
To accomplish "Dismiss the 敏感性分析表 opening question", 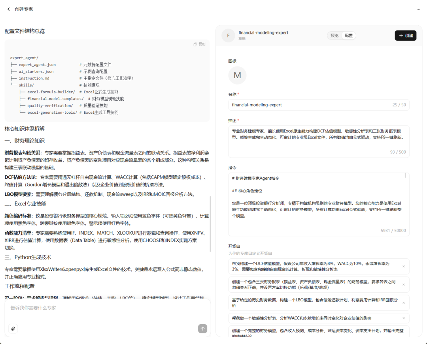I will [403, 318].
